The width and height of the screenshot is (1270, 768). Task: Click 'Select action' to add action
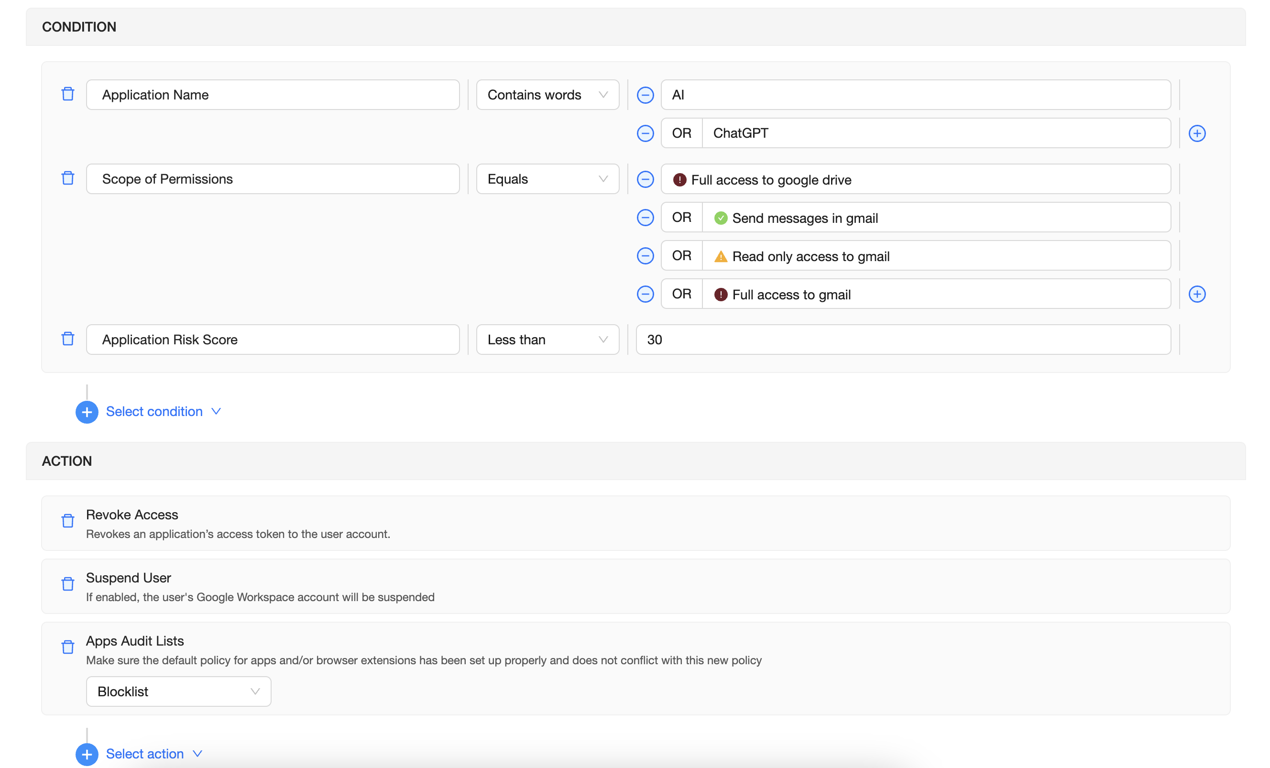[145, 754]
